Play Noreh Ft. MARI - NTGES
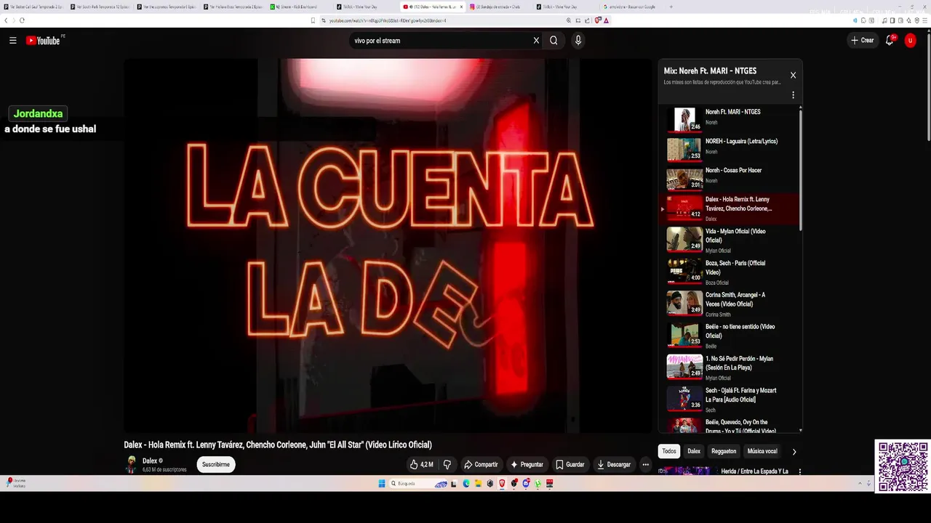Viewport: 931px width, 523px height. point(727,119)
